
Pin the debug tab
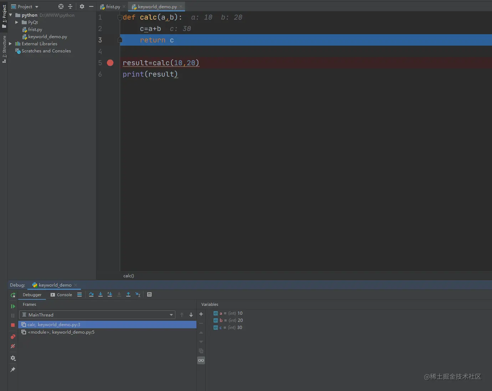pos(13,370)
